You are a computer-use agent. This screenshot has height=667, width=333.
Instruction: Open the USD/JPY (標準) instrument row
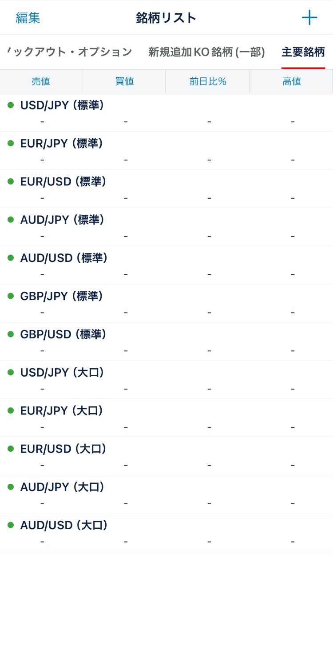coord(62,106)
